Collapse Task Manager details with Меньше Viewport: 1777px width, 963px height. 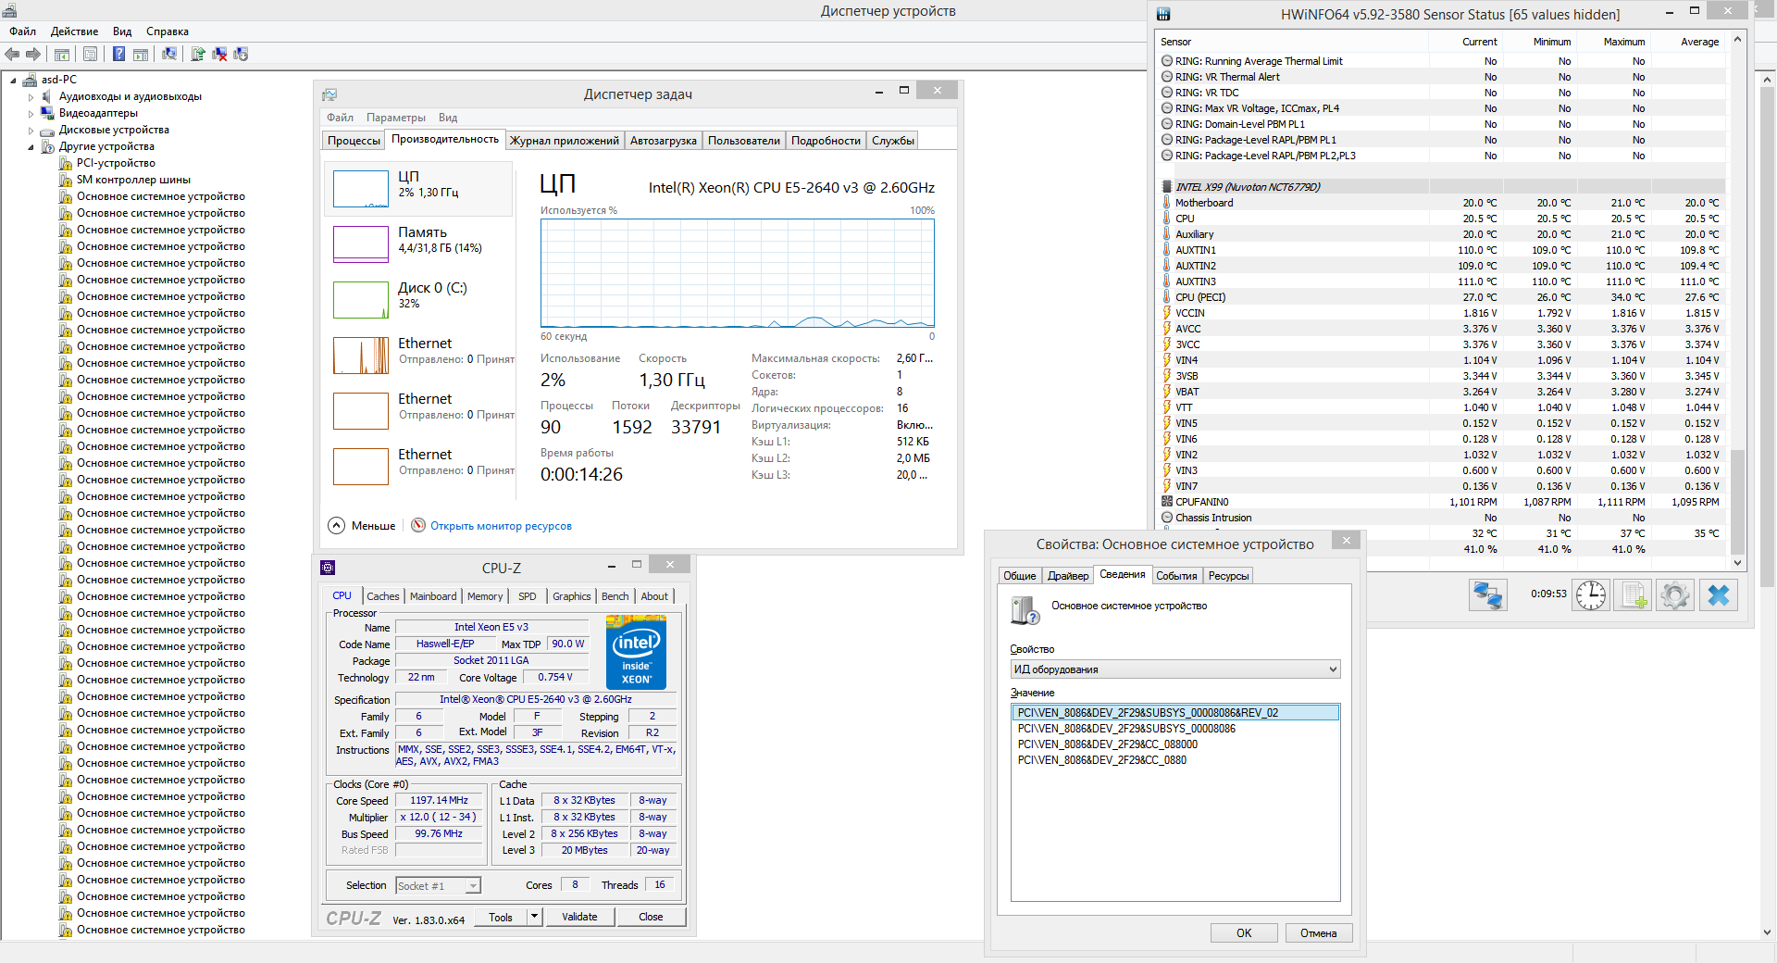pyautogui.click(x=362, y=526)
